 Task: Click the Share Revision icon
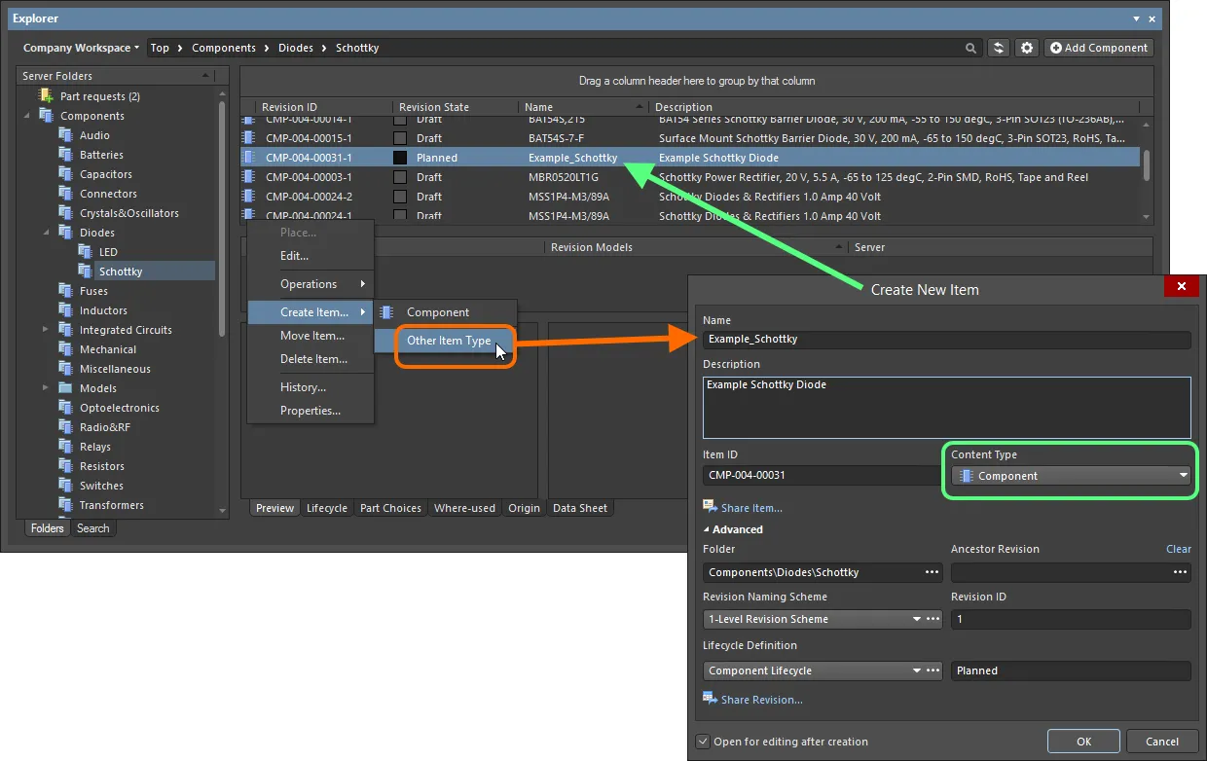(x=710, y=699)
